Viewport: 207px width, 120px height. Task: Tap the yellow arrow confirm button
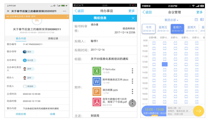point(199,111)
